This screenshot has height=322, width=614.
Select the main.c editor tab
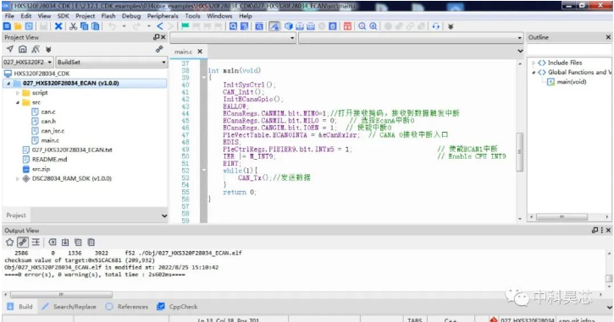[183, 52]
